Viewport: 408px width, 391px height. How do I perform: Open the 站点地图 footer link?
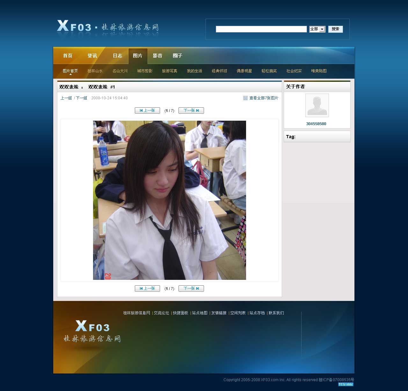point(200,313)
